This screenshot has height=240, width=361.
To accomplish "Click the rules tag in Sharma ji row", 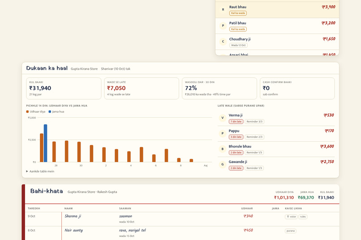I will pyautogui.click(x=303, y=217).
